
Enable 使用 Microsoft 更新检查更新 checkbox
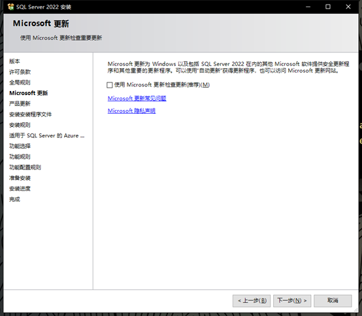[110, 85]
